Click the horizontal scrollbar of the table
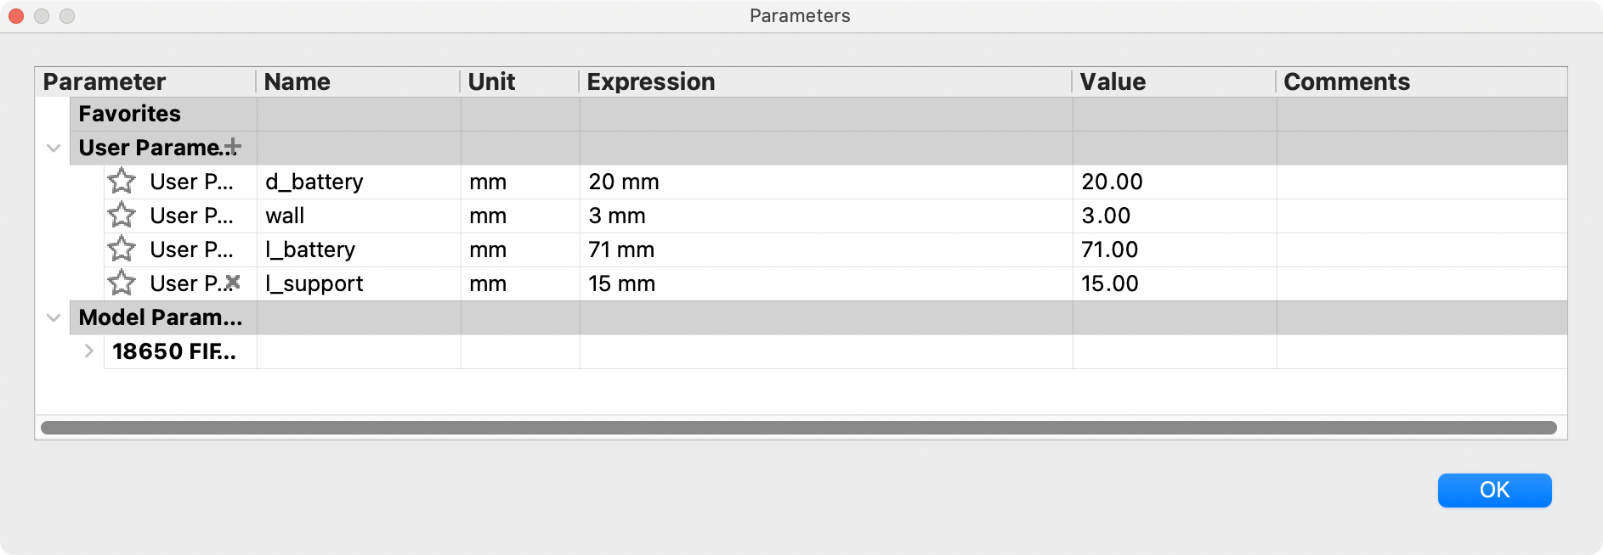Screen dimensions: 1603x555 [x=799, y=428]
